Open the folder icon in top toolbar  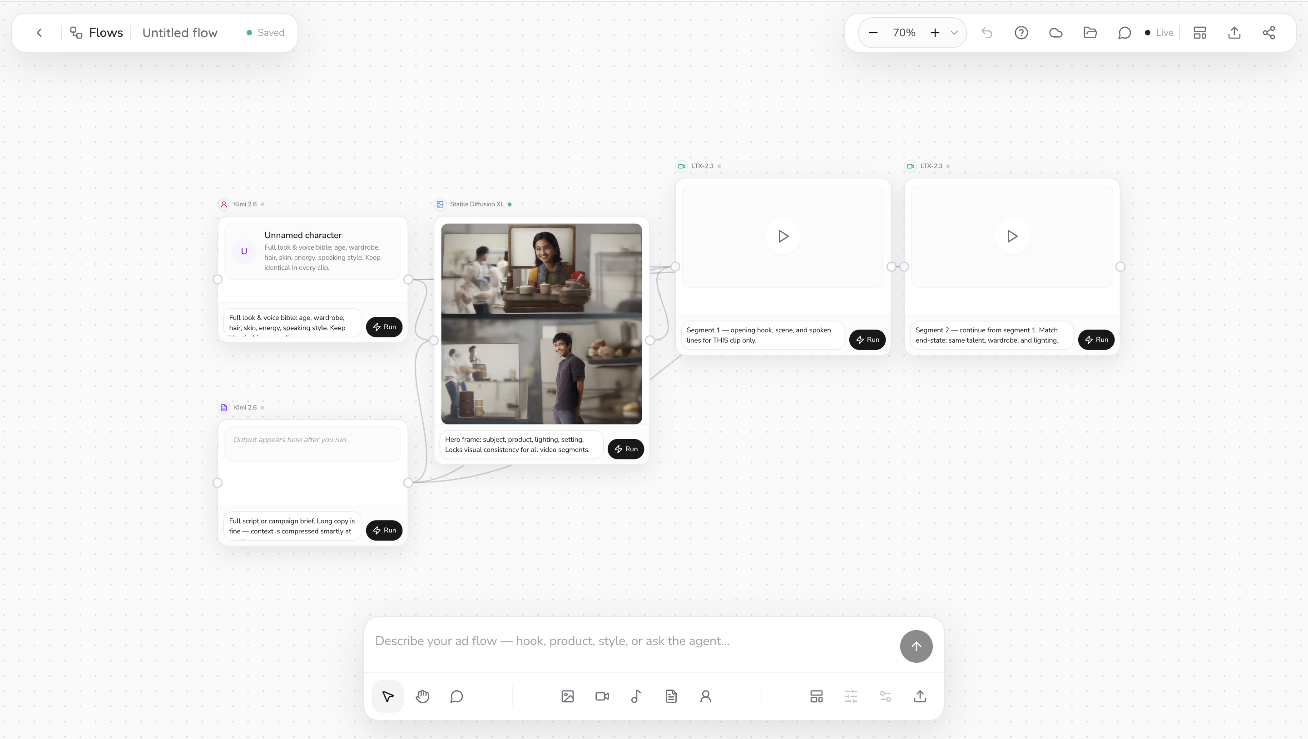point(1090,33)
